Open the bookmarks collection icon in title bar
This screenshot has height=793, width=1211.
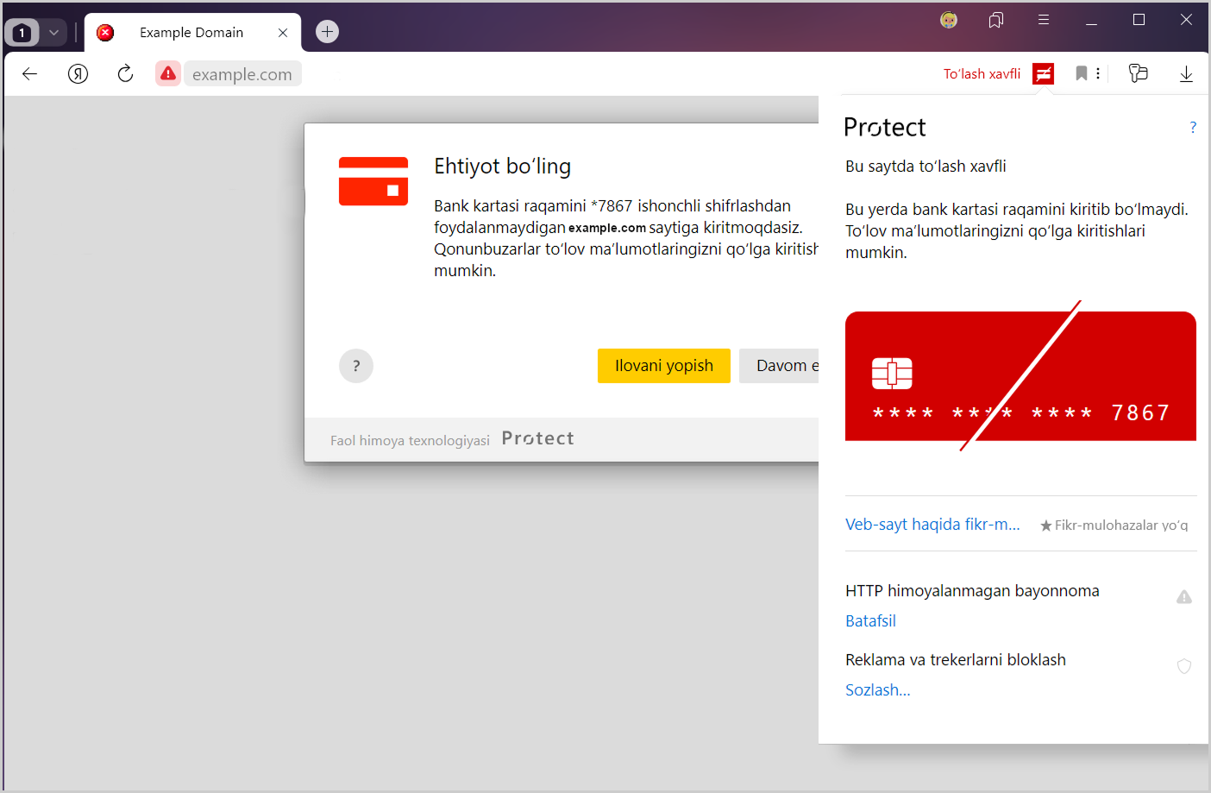pyautogui.click(x=996, y=20)
